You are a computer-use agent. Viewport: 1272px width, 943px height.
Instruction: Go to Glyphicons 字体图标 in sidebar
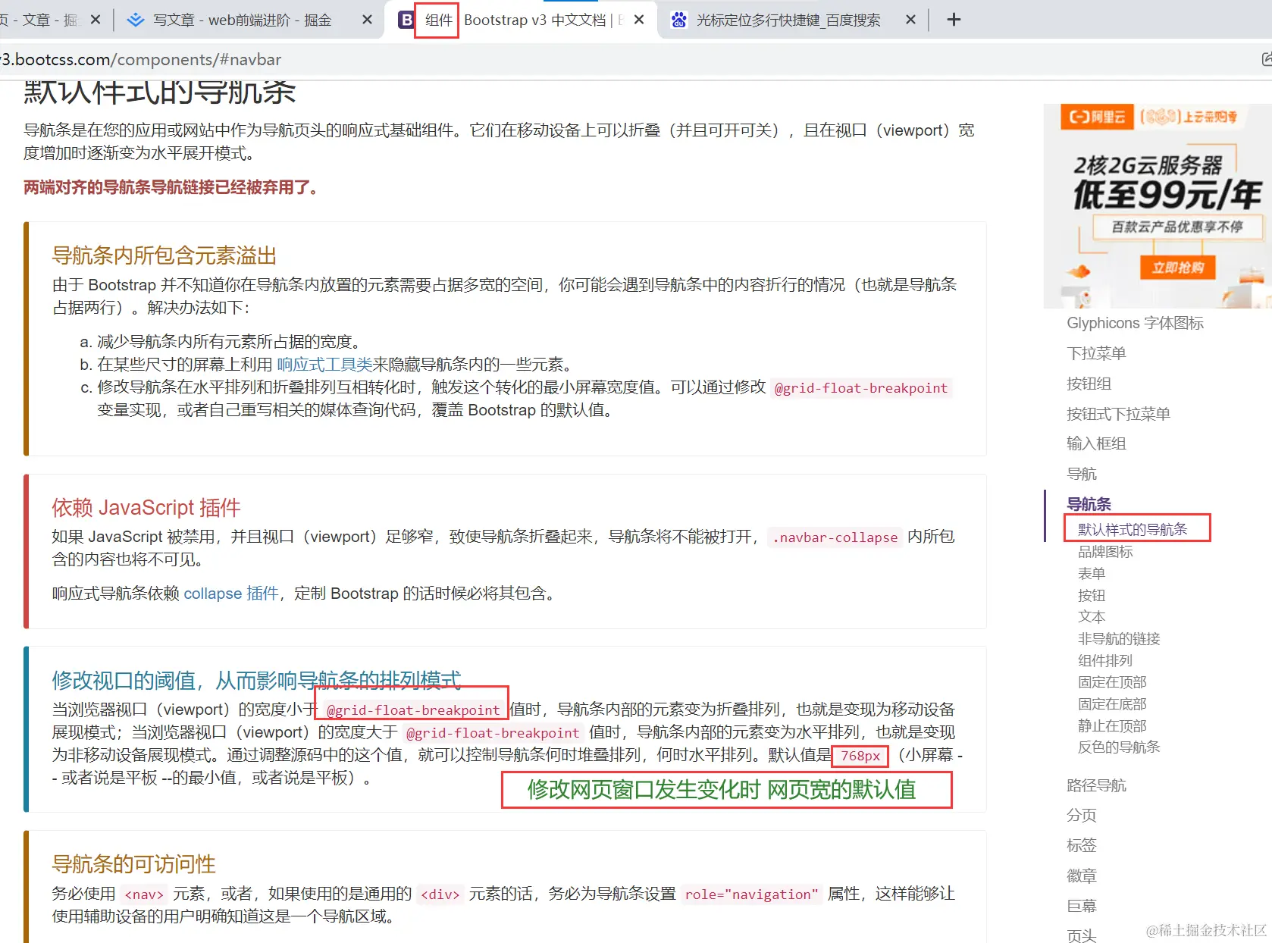click(x=1135, y=323)
